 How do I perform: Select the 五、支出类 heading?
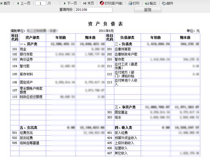coord(28,128)
